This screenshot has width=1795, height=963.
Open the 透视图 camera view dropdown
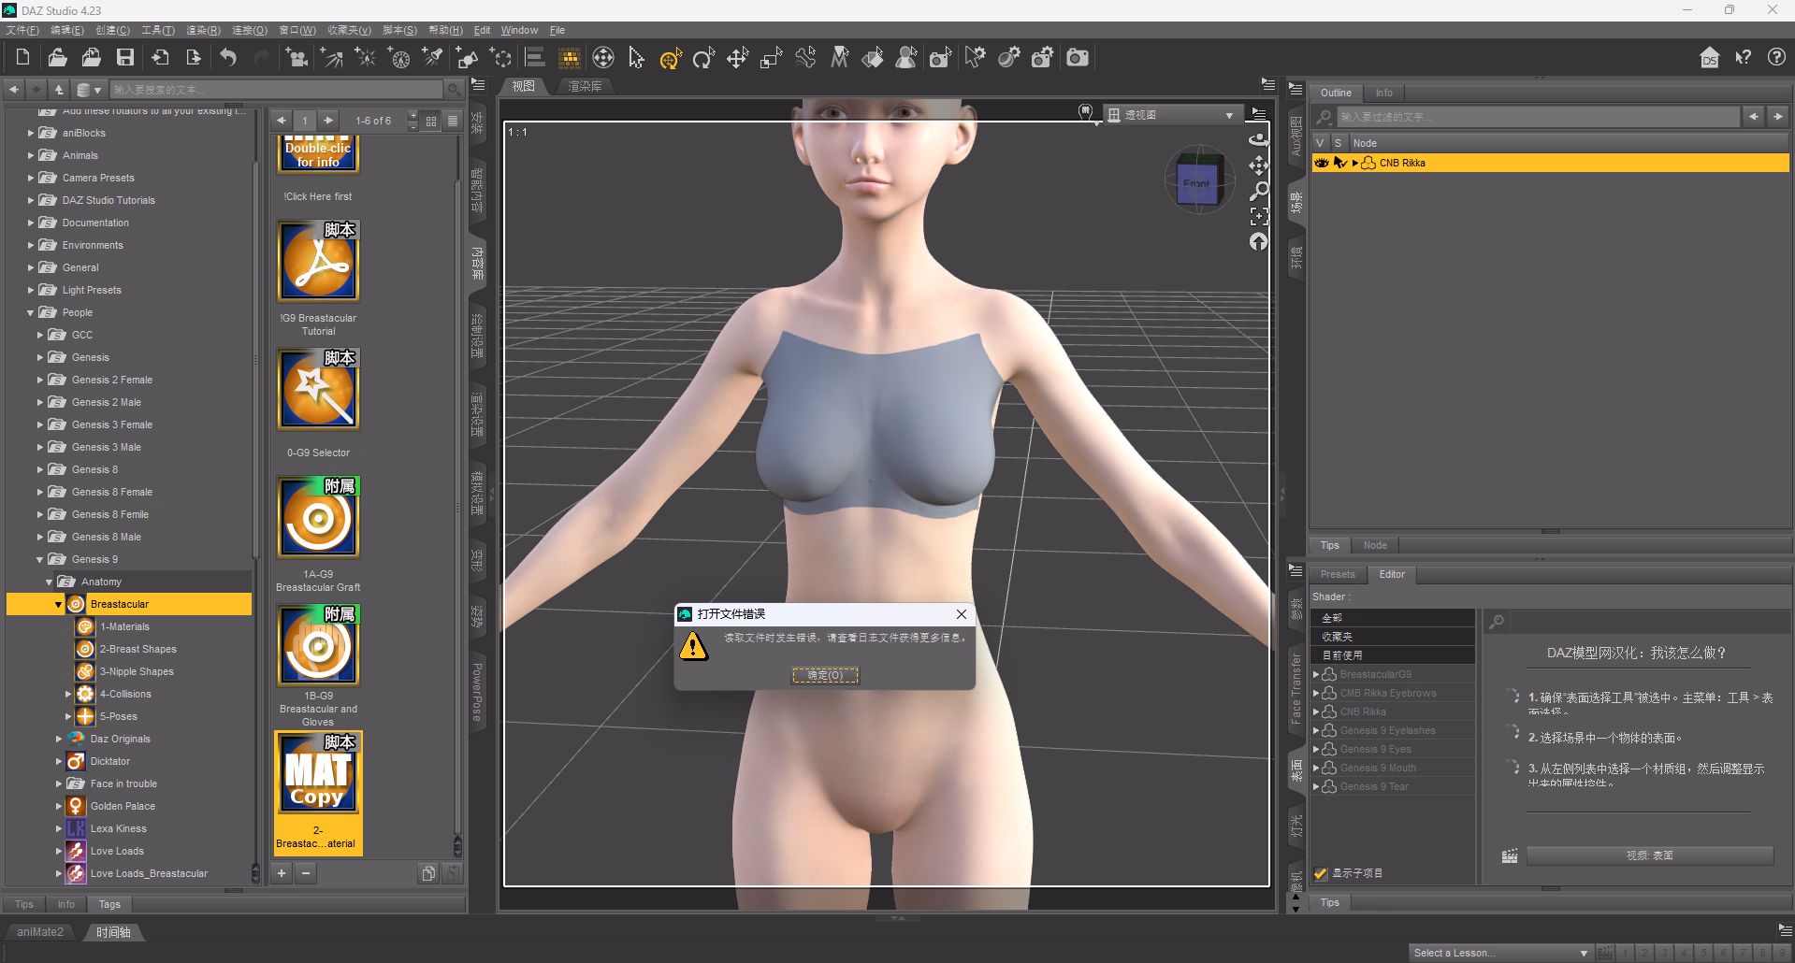(x=1173, y=115)
